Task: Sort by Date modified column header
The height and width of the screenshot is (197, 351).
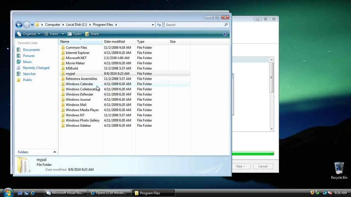Action: 119,42
